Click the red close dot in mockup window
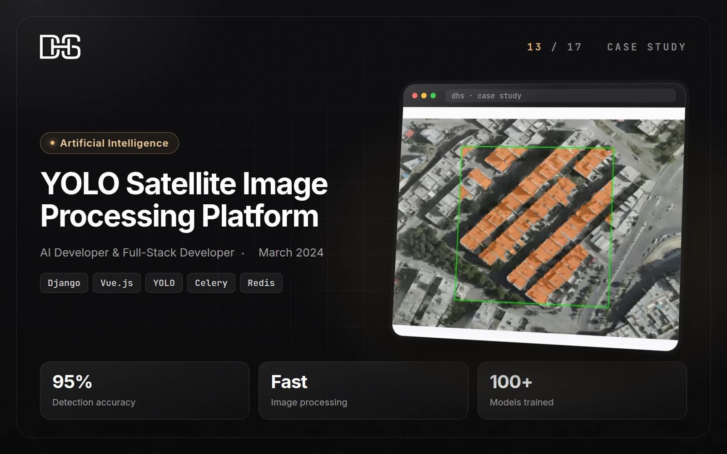The height and width of the screenshot is (454, 727). point(414,95)
